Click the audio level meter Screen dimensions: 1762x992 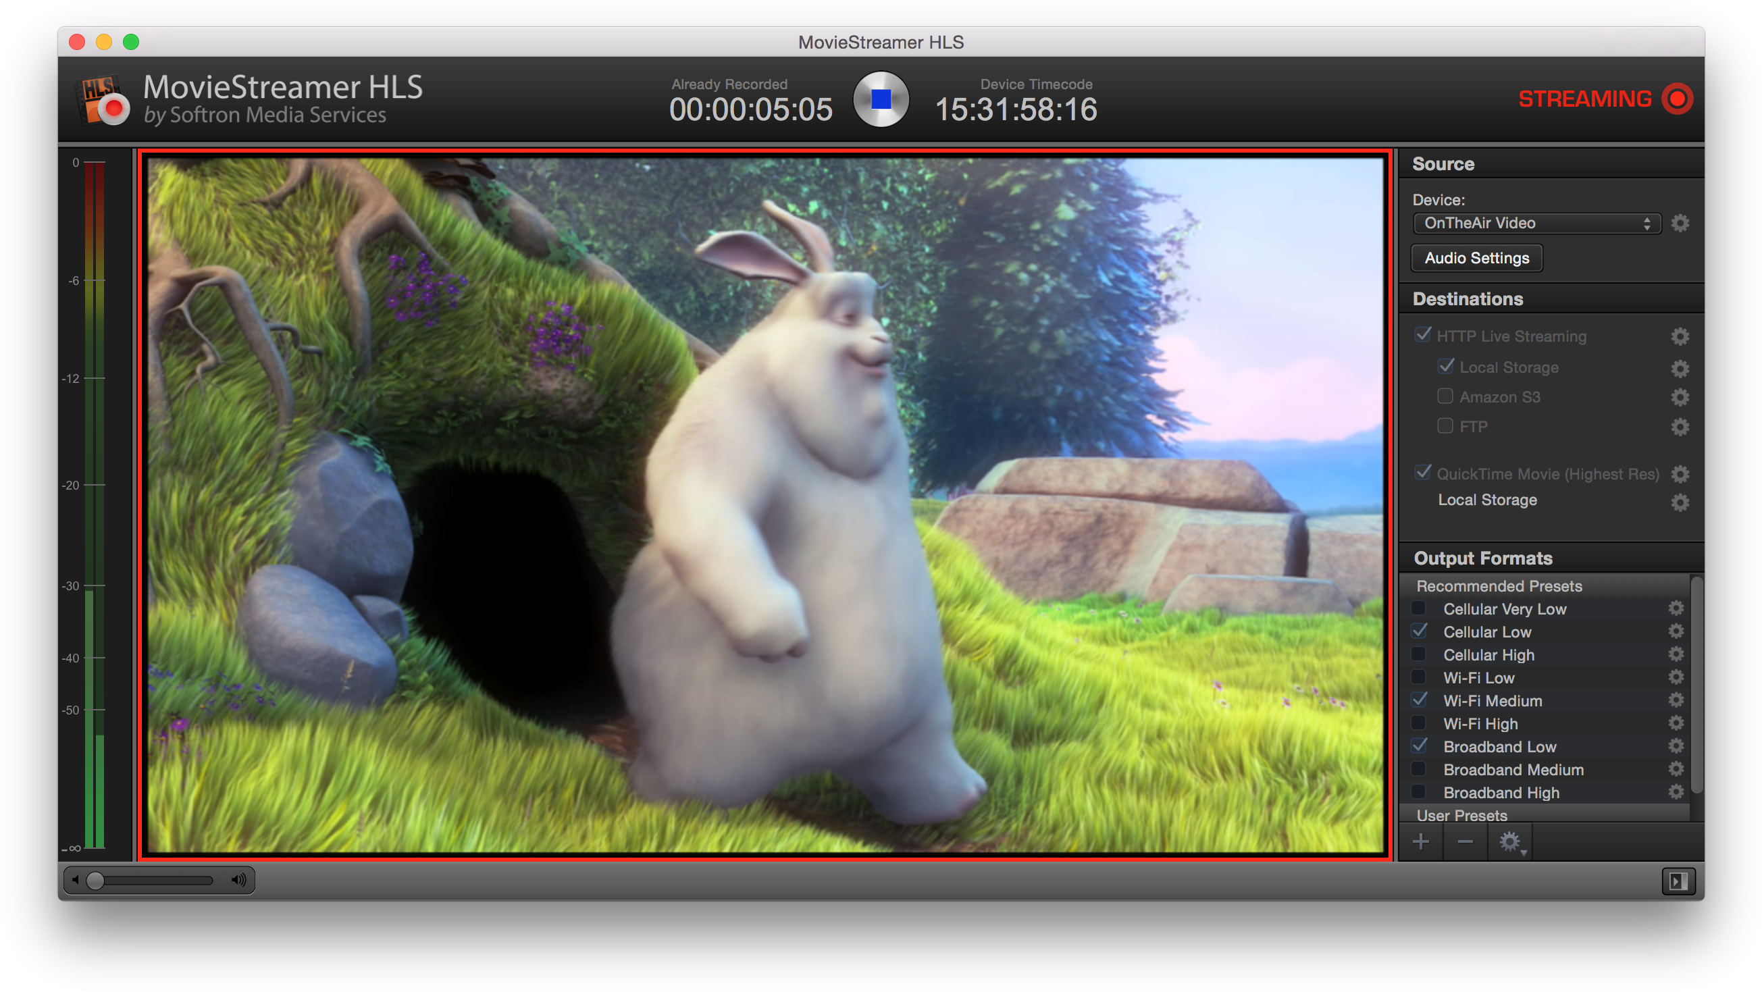(x=95, y=505)
